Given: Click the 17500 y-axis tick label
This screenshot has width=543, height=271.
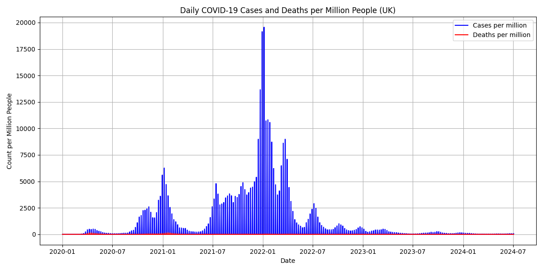Looking at the screenshot, I should (x=26, y=49).
